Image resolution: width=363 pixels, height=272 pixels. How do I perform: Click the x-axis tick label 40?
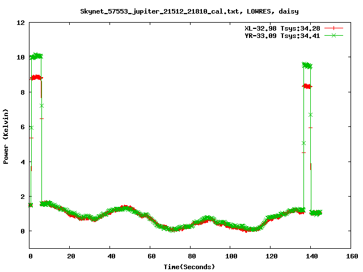pyautogui.click(x=110, y=257)
